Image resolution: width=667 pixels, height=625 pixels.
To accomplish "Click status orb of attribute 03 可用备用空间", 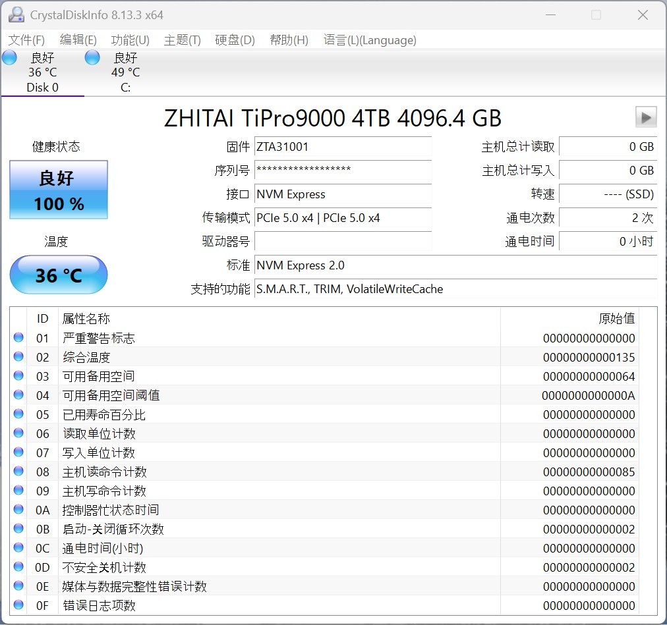I will coord(18,375).
